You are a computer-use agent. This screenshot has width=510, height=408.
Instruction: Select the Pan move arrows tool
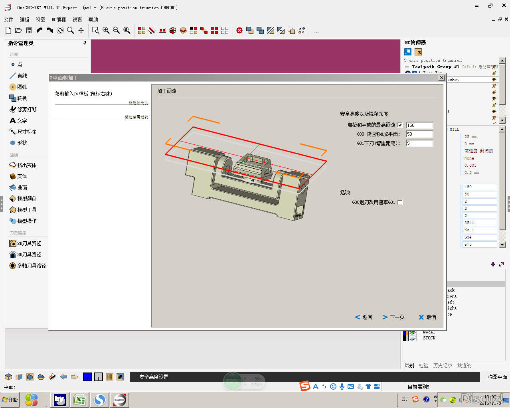pos(81,30)
